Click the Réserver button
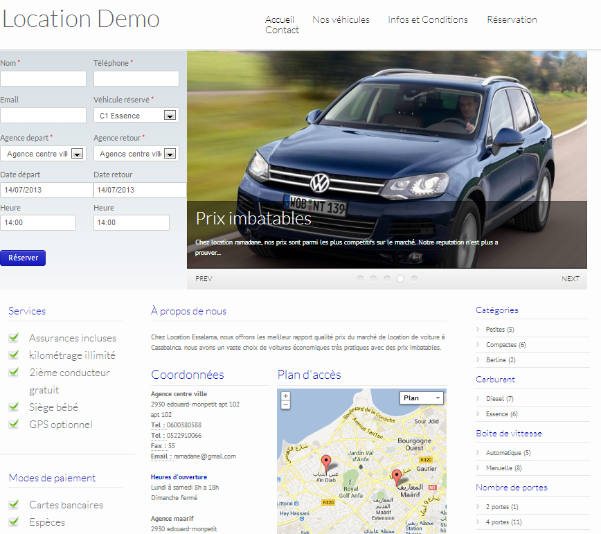The image size is (601, 534). 23,258
